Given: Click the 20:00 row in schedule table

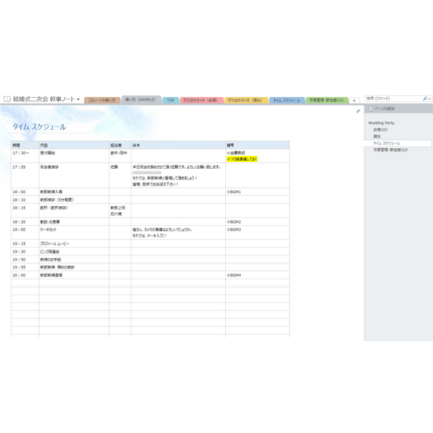Looking at the screenshot, I should 151,275.
